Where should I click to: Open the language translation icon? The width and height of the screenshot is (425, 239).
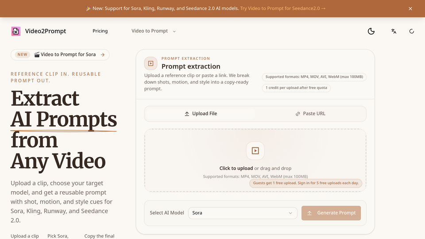pos(394,31)
